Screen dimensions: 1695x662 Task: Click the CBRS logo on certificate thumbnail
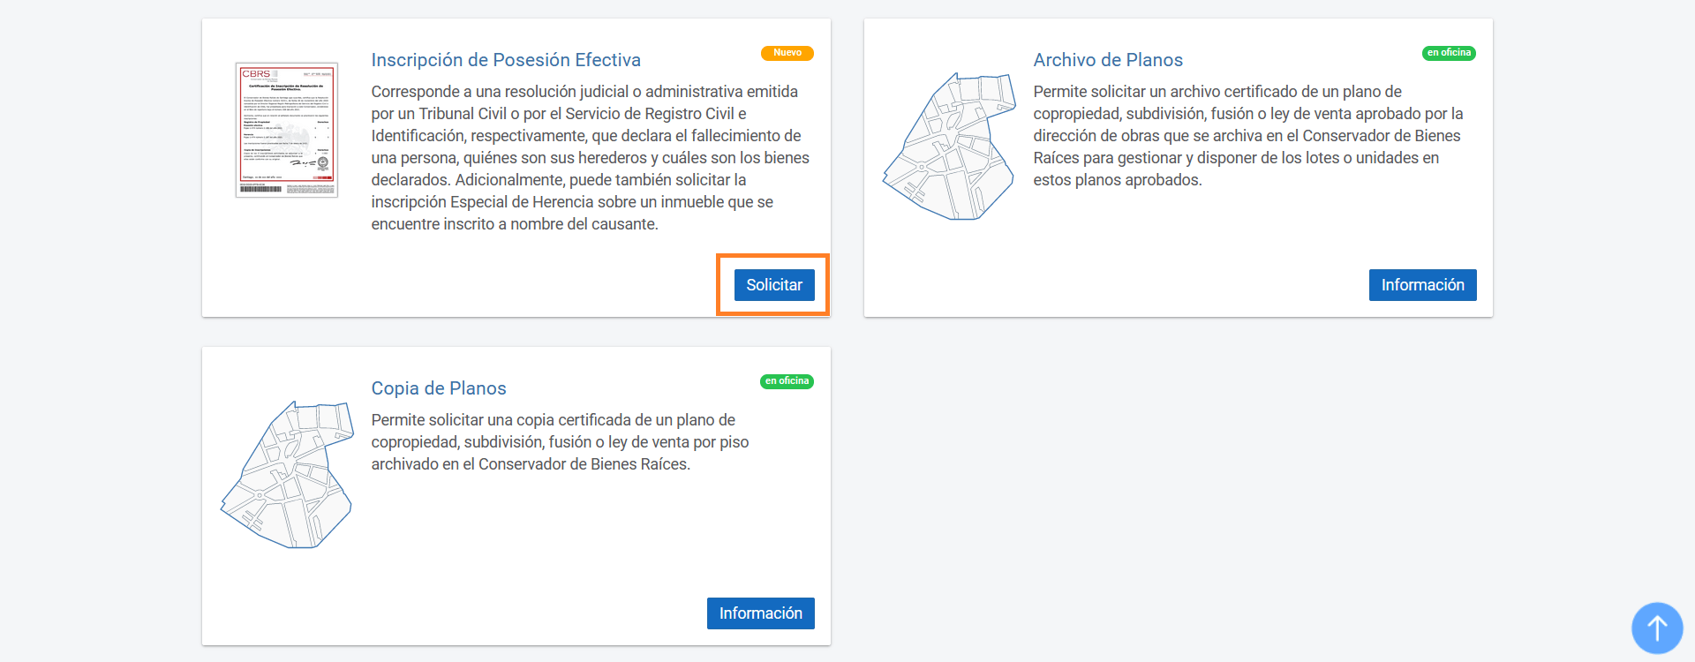click(256, 74)
